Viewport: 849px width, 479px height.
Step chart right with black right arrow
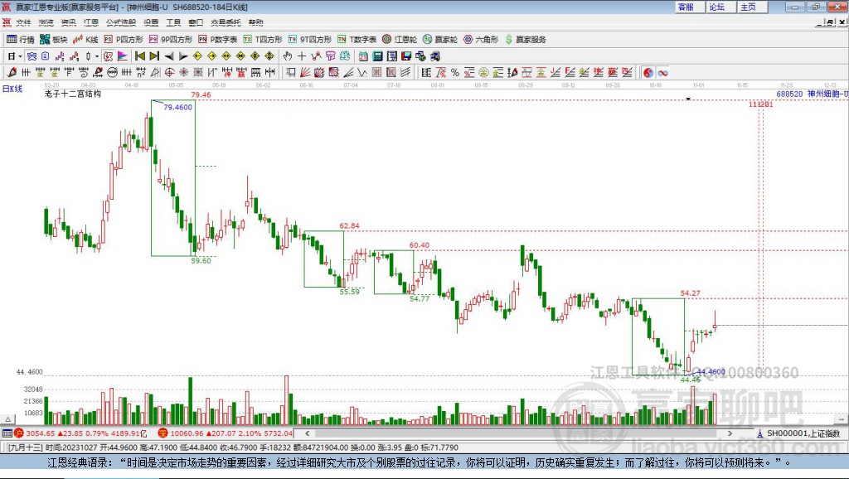(x=183, y=56)
